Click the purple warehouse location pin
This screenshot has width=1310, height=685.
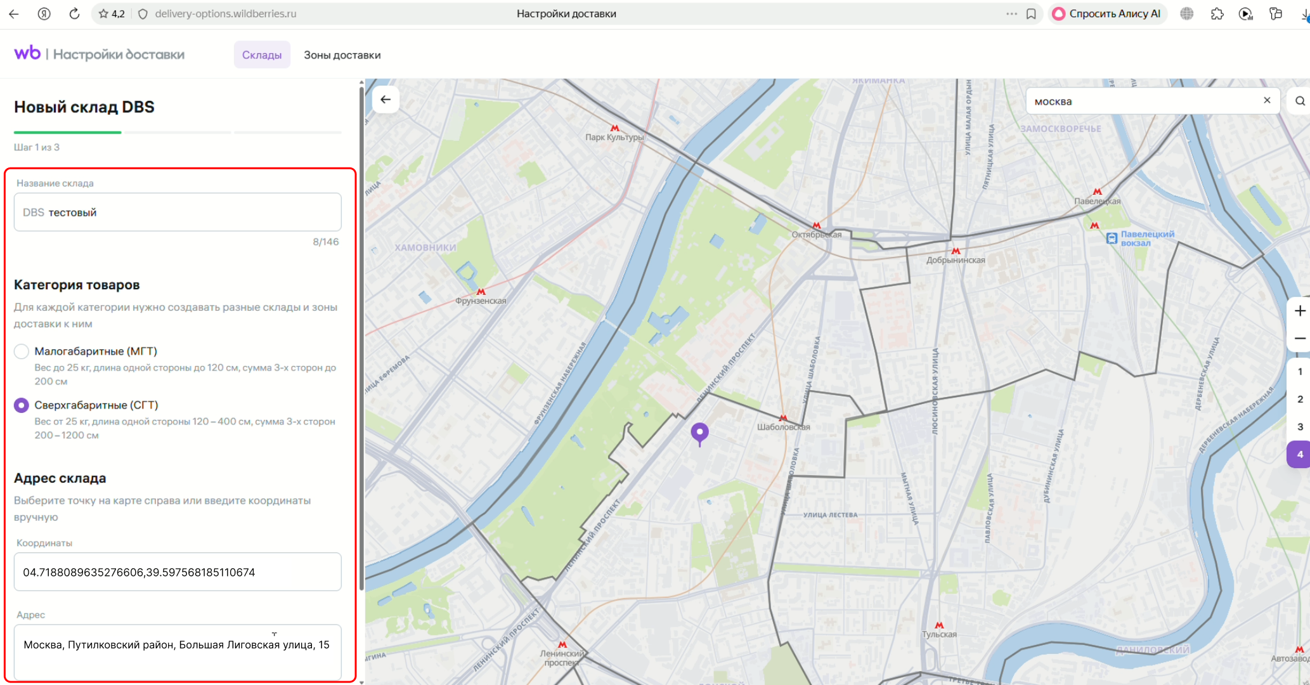click(699, 434)
